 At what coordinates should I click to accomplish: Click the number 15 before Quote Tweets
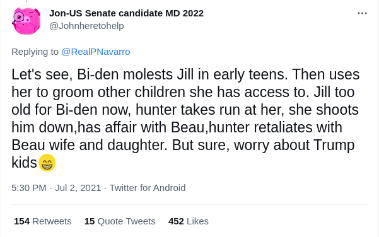coord(90,221)
